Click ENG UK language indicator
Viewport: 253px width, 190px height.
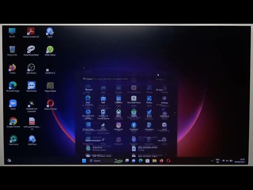pyautogui.click(x=217, y=161)
